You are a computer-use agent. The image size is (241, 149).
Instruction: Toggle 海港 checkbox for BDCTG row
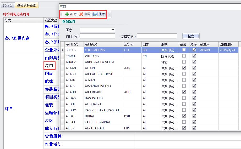click(x=194, y=50)
